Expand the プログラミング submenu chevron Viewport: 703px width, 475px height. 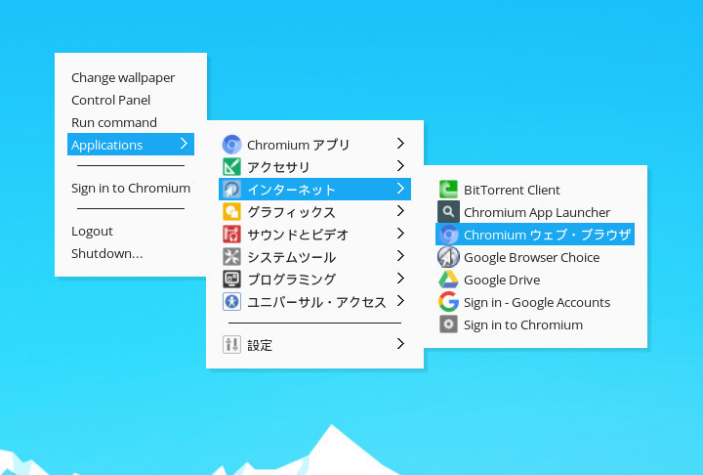[400, 279]
